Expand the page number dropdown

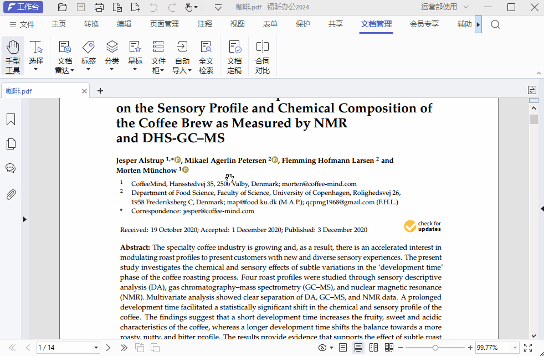pos(96,348)
